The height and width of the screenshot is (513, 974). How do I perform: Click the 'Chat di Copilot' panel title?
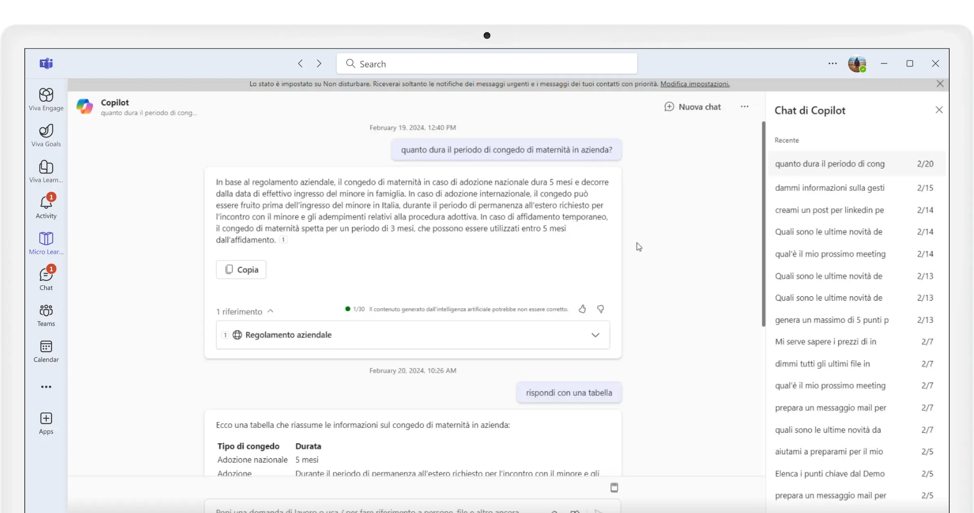click(810, 111)
